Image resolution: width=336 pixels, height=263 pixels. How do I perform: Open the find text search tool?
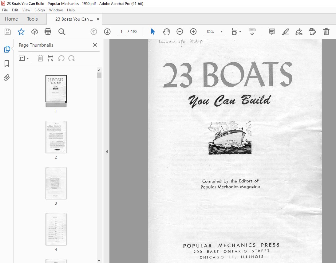[62, 32]
